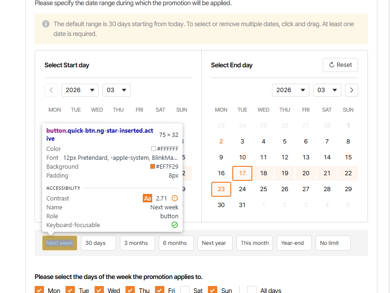Click the orange Aa contrast sample icon
Viewport: 390px width, 293px height.
pyautogui.click(x=147, y=198)
